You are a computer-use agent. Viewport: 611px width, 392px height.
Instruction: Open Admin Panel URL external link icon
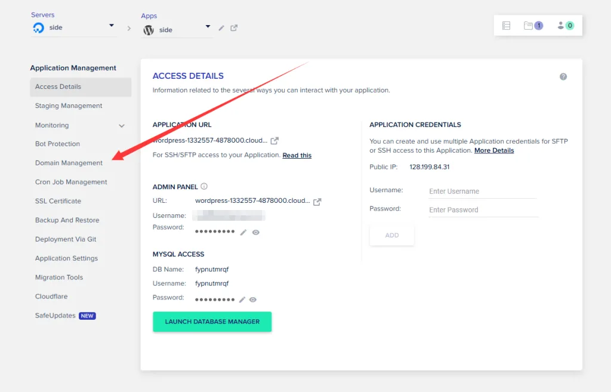317,202
